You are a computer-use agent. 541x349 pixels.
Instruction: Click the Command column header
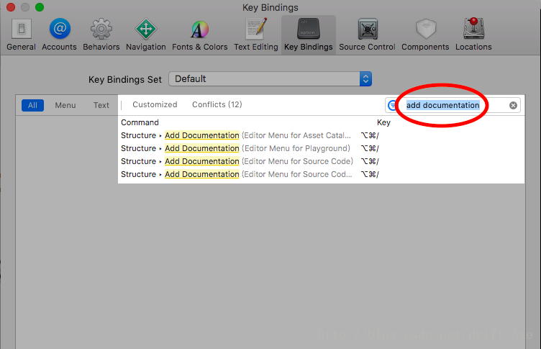tap(140, 122)
